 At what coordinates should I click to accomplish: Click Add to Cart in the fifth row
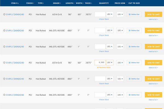[153, 79]
